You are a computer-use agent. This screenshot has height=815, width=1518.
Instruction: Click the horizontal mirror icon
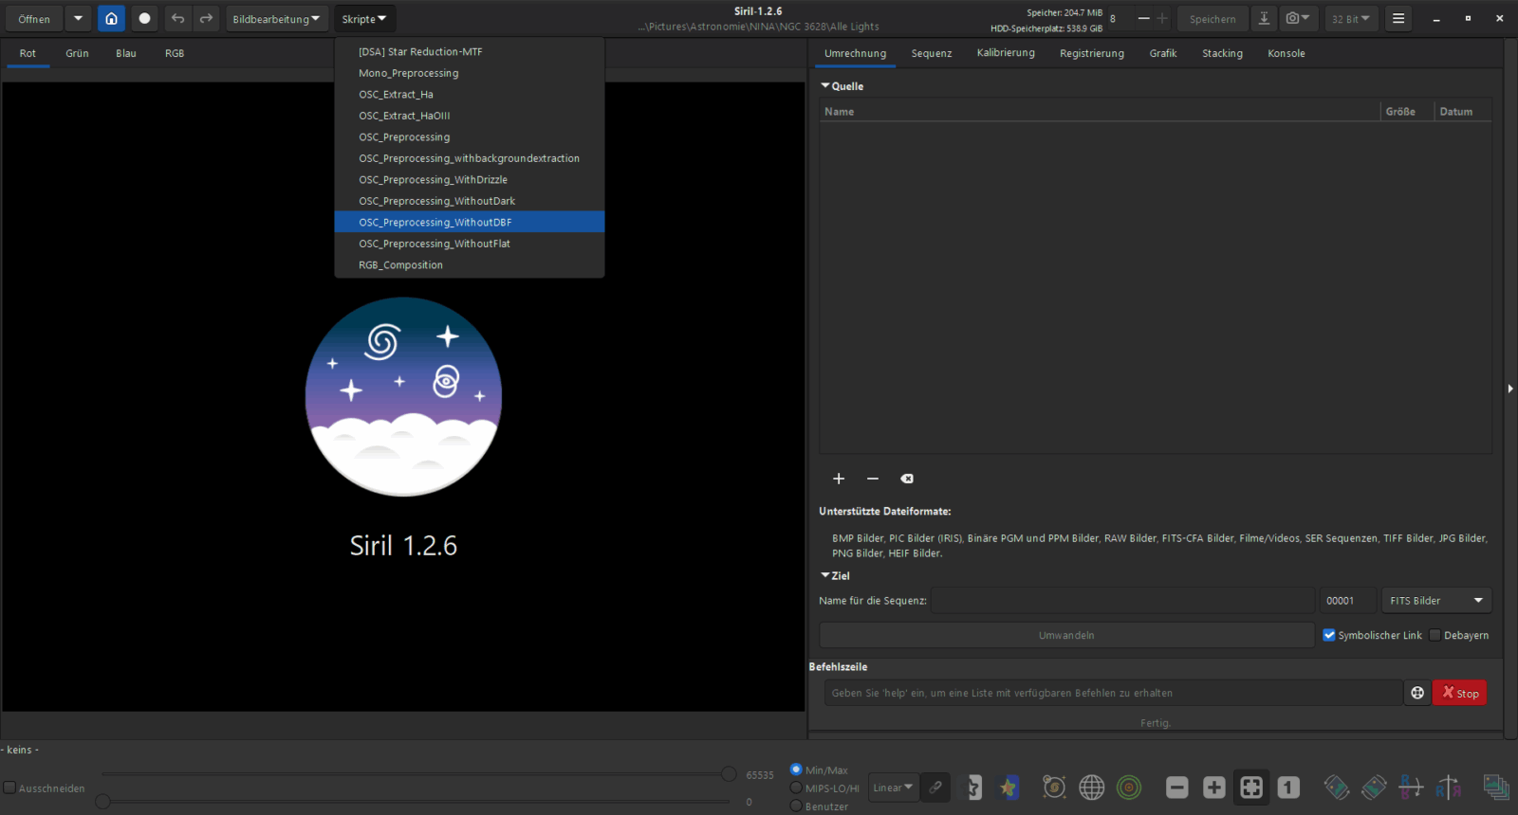(1448, 788)
